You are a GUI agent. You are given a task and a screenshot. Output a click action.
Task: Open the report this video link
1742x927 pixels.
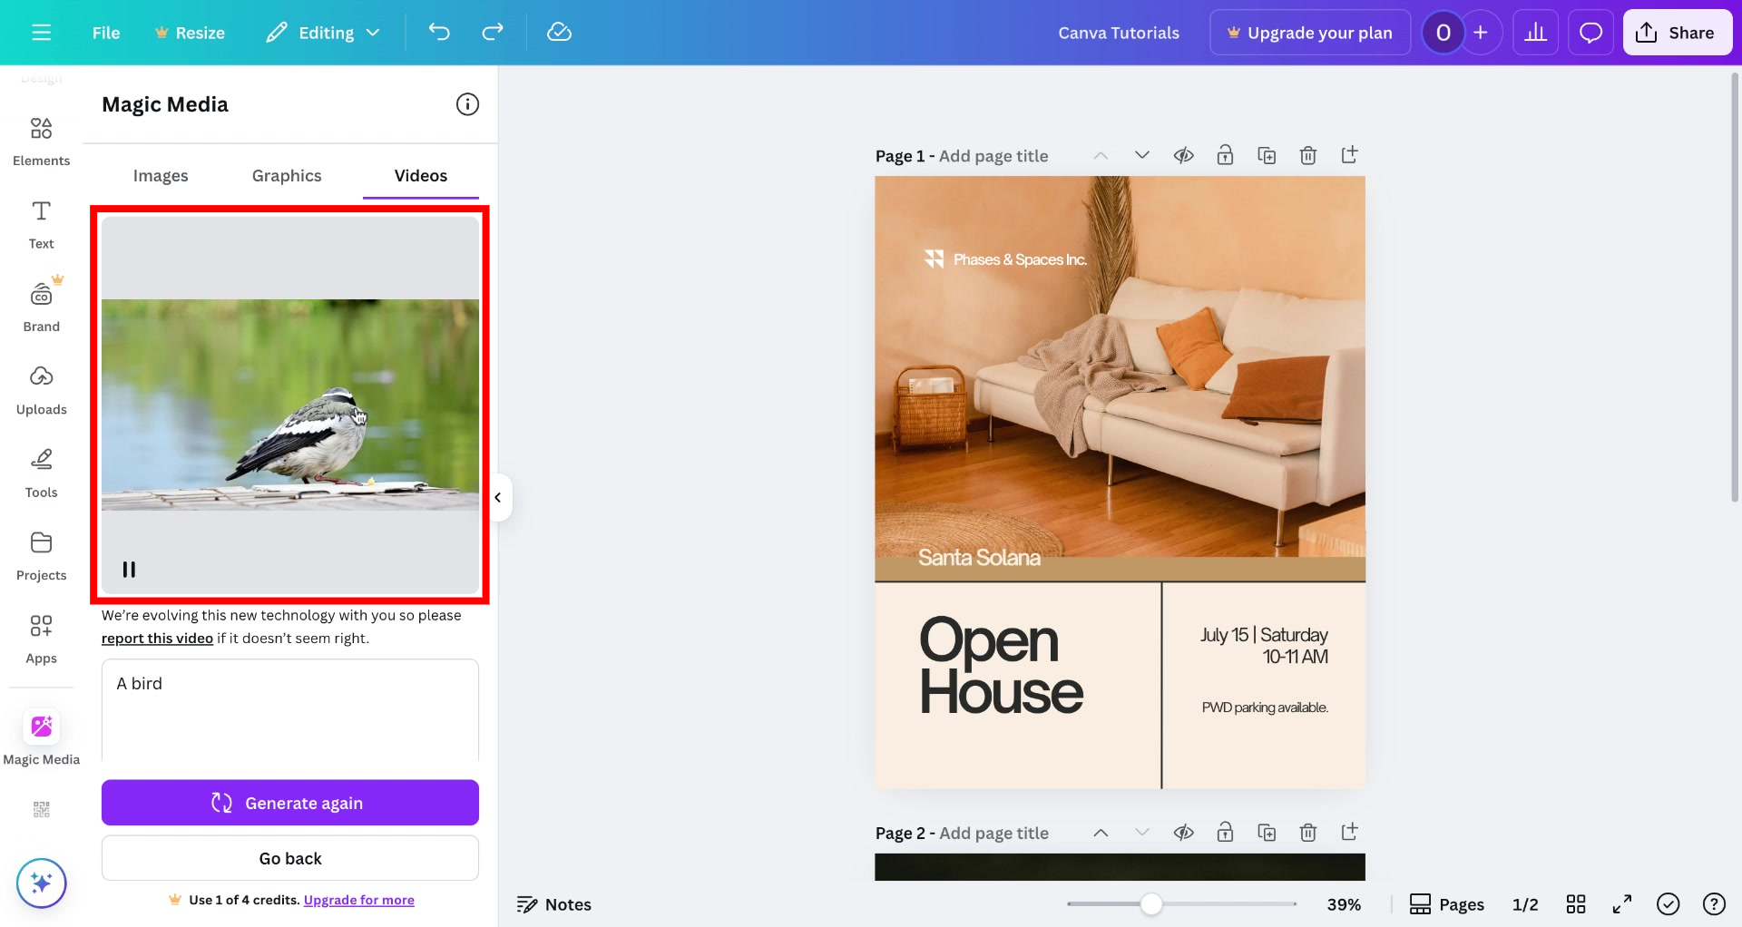click(x=156, y=638)
